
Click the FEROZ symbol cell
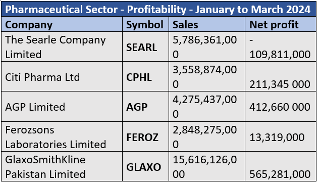click(145, 137)
